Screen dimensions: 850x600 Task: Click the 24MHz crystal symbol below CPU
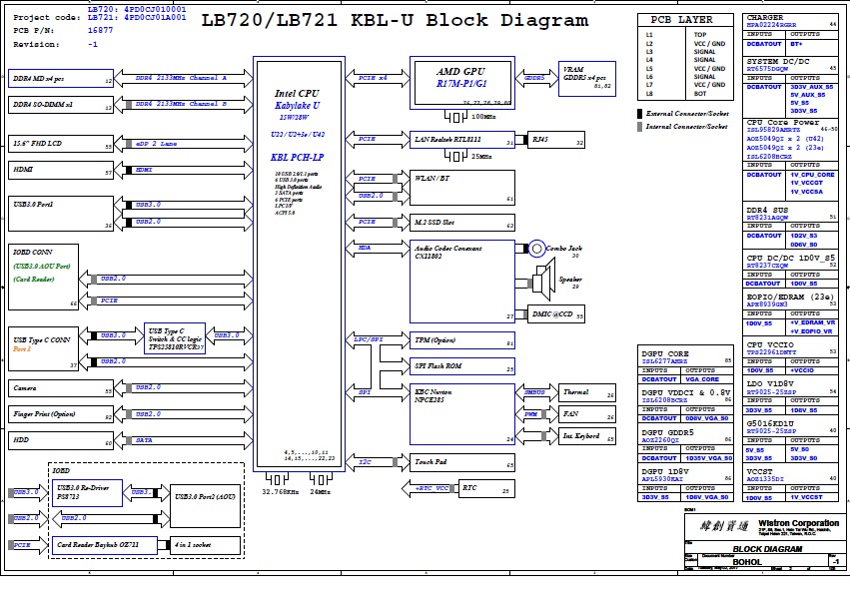click(x=321, y=479)
